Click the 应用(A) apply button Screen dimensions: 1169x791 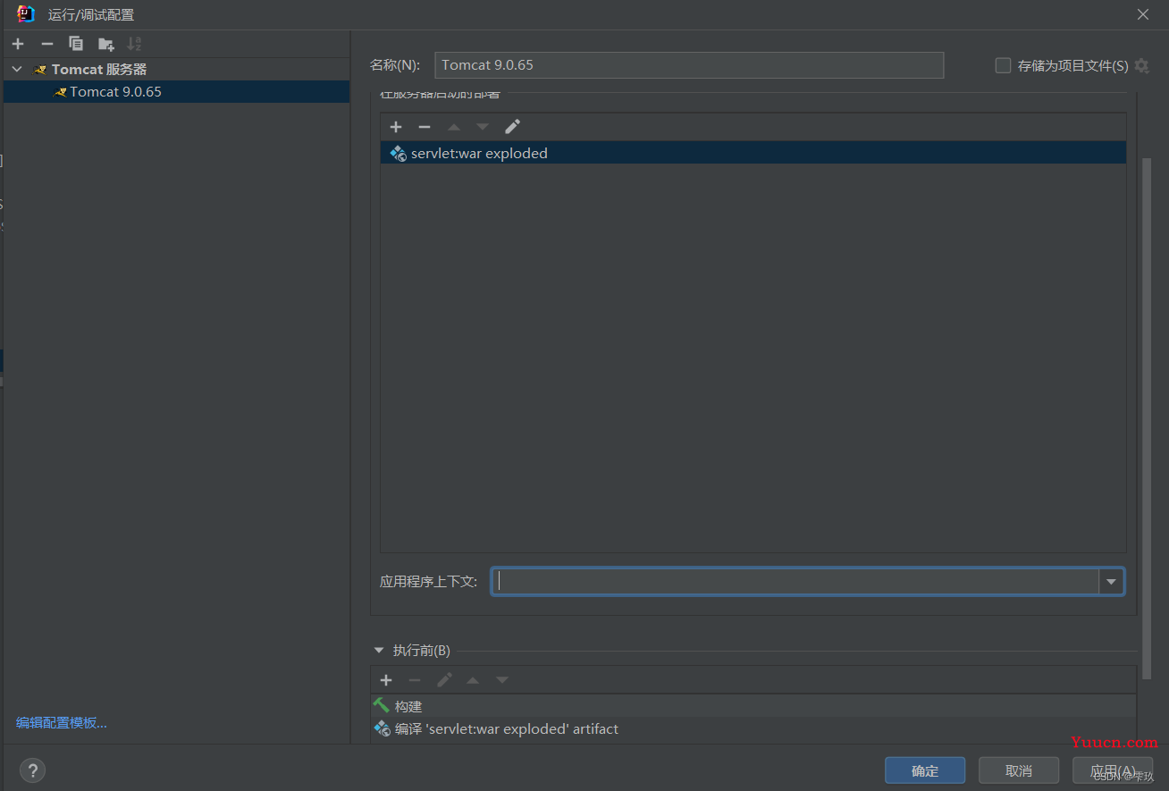1113,770
